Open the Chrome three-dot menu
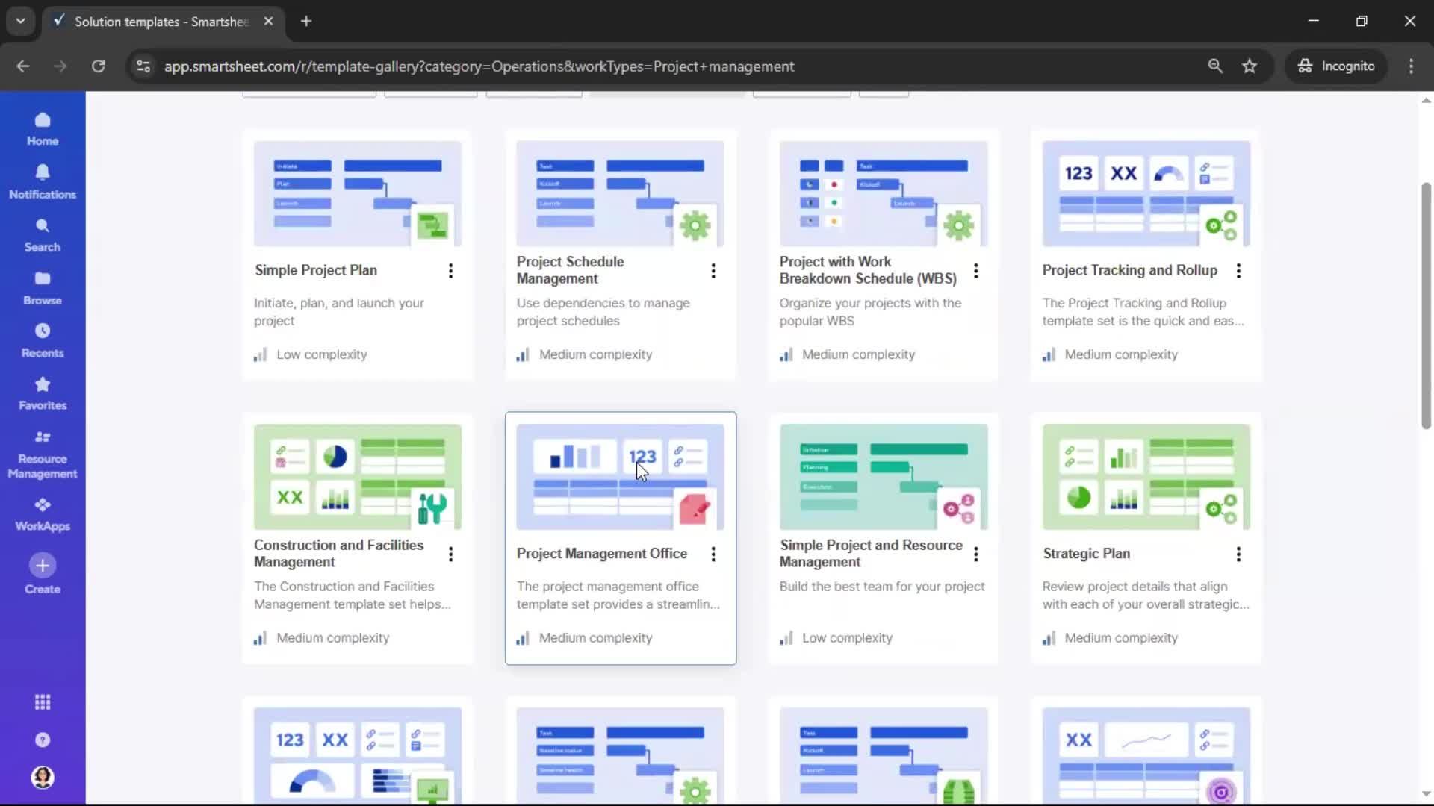The width and height of the screenshot is (1434, 806). [1411, 66]
